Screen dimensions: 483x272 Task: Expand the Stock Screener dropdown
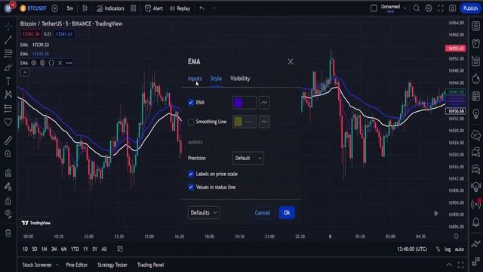coord(57,265)
